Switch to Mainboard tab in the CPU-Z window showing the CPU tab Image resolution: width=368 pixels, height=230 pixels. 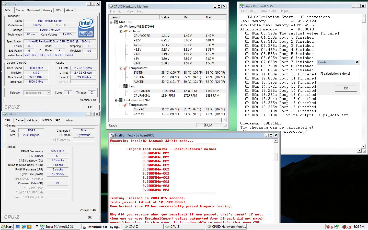coord(33,10)
